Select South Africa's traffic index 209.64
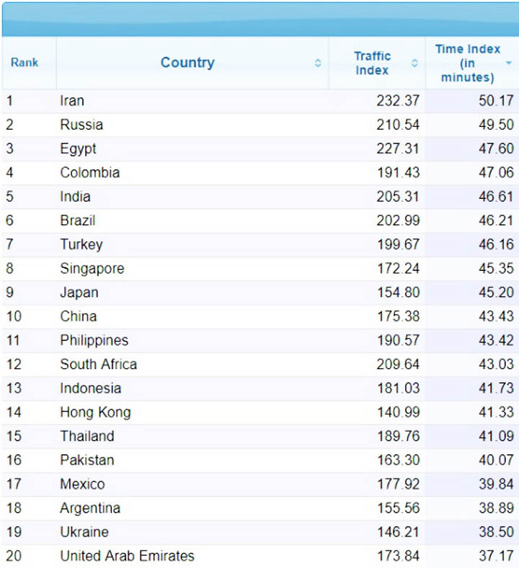The width and height of the screenshot is (519, 568). (x=398, y=364)
